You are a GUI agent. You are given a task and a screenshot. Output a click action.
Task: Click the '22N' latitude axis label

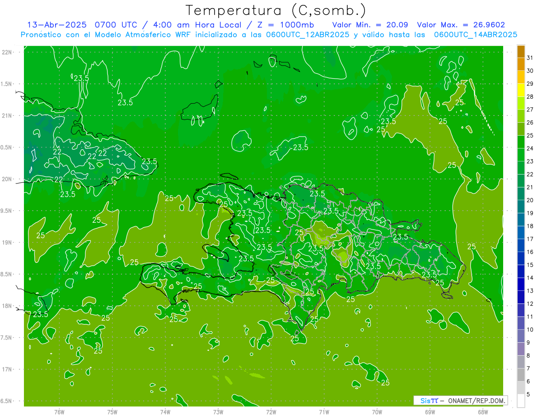tap(7, 52)
